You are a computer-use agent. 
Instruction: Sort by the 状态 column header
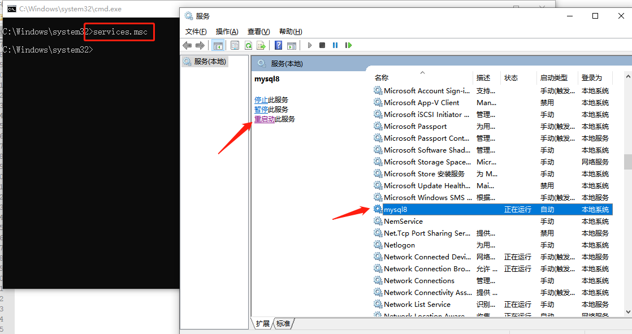(x=518, y=78)
